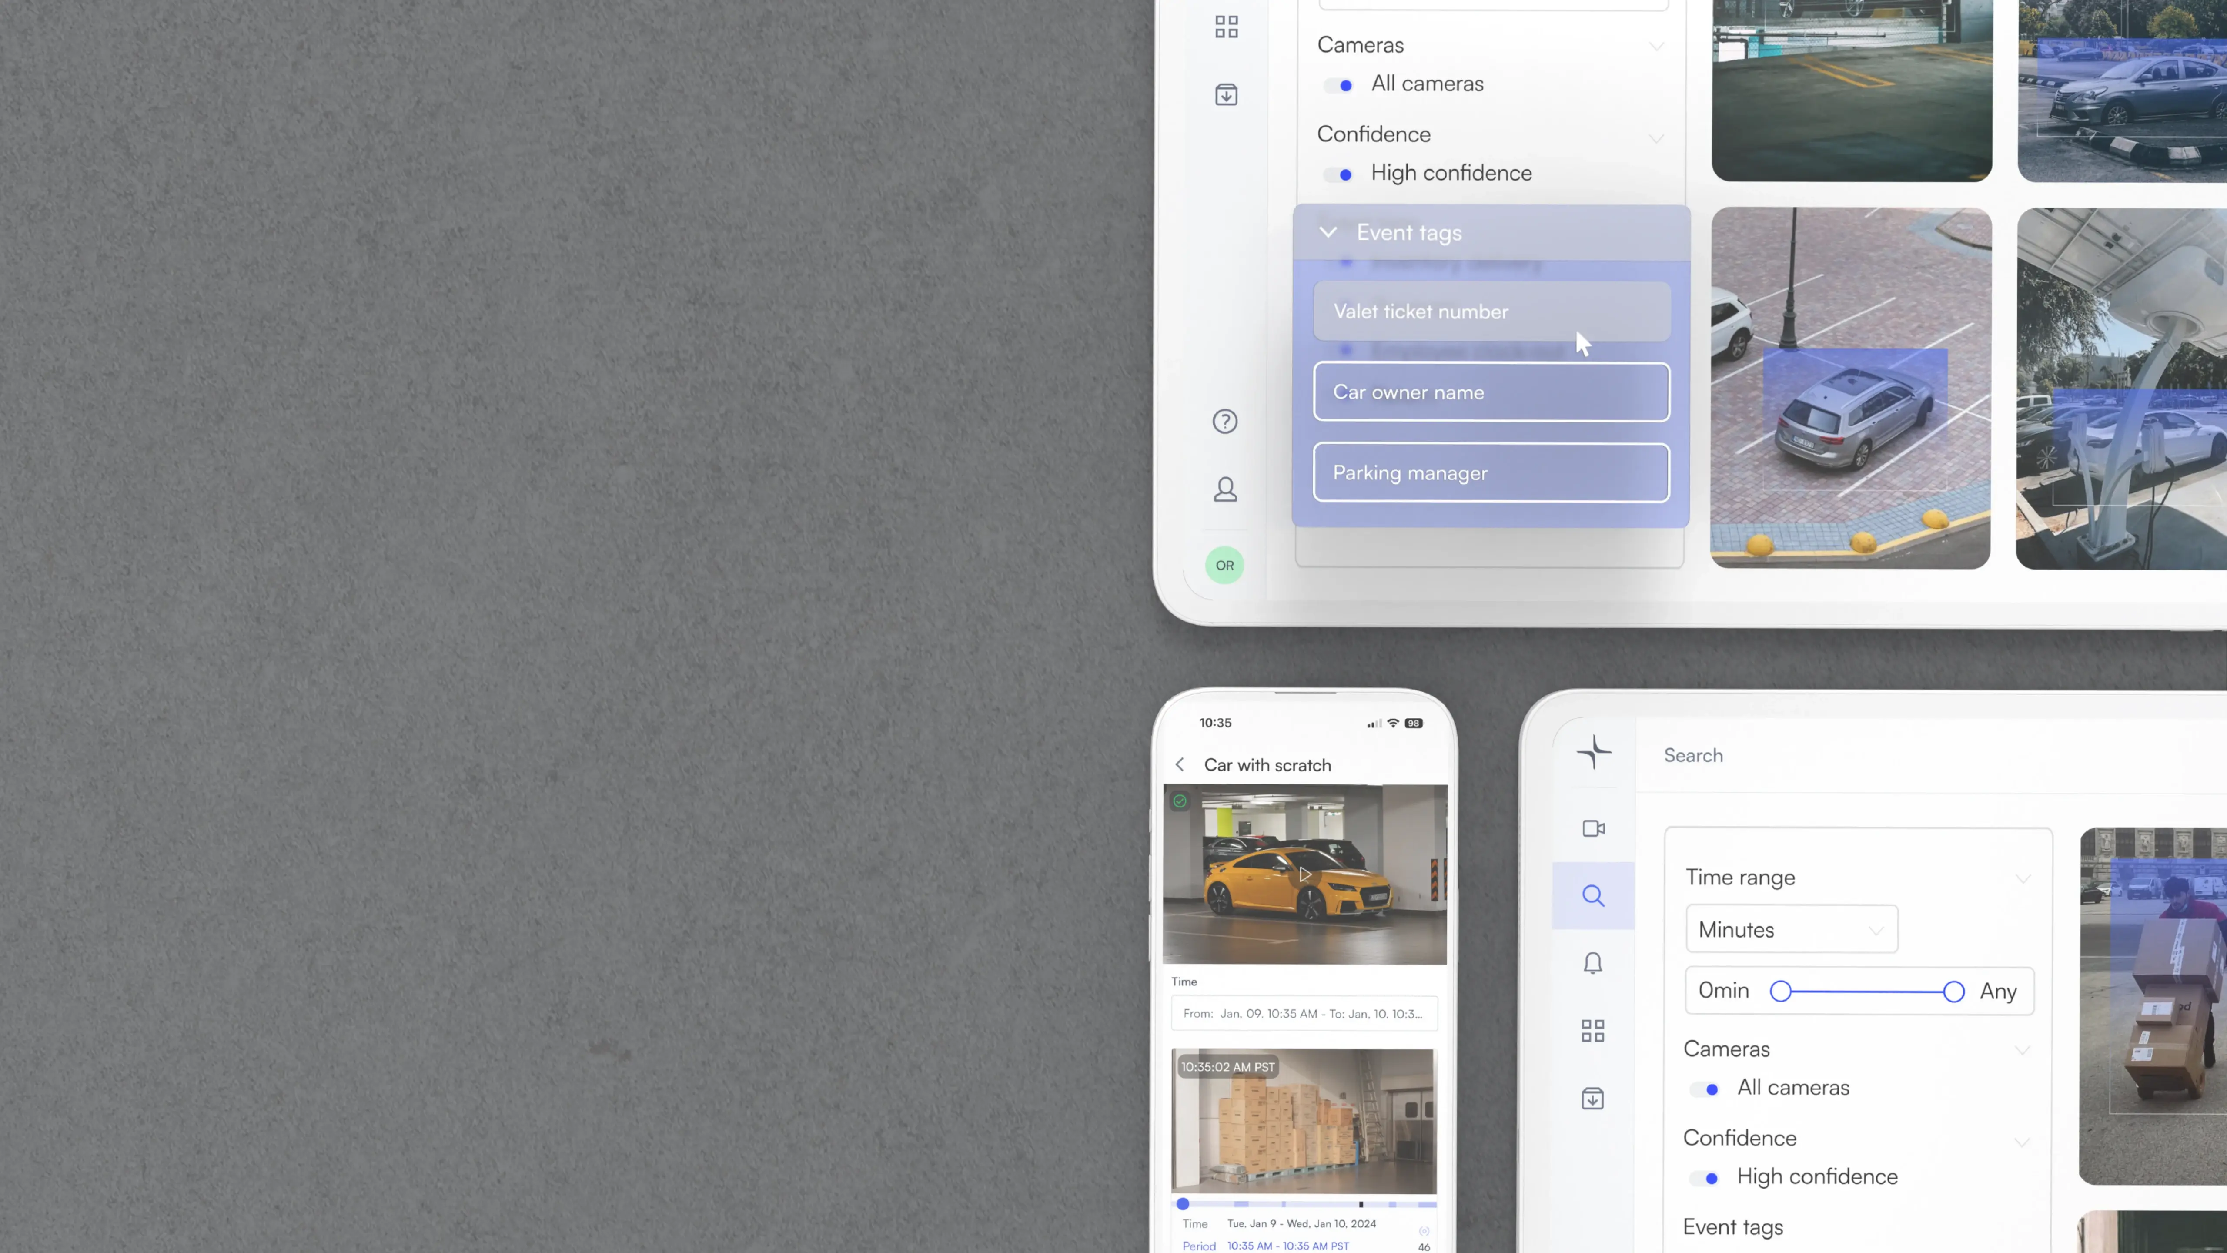The width and height of the screenshot is (2227, 1253).
Task: Expand the Confidence section chevron
Action: click(x=1656, y=134)
